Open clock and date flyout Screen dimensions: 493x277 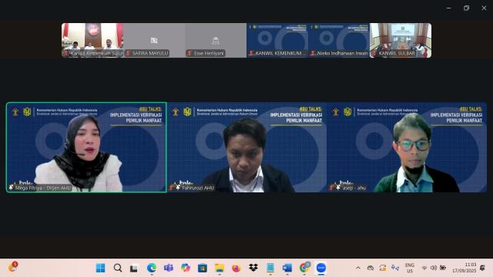[464, 268]
